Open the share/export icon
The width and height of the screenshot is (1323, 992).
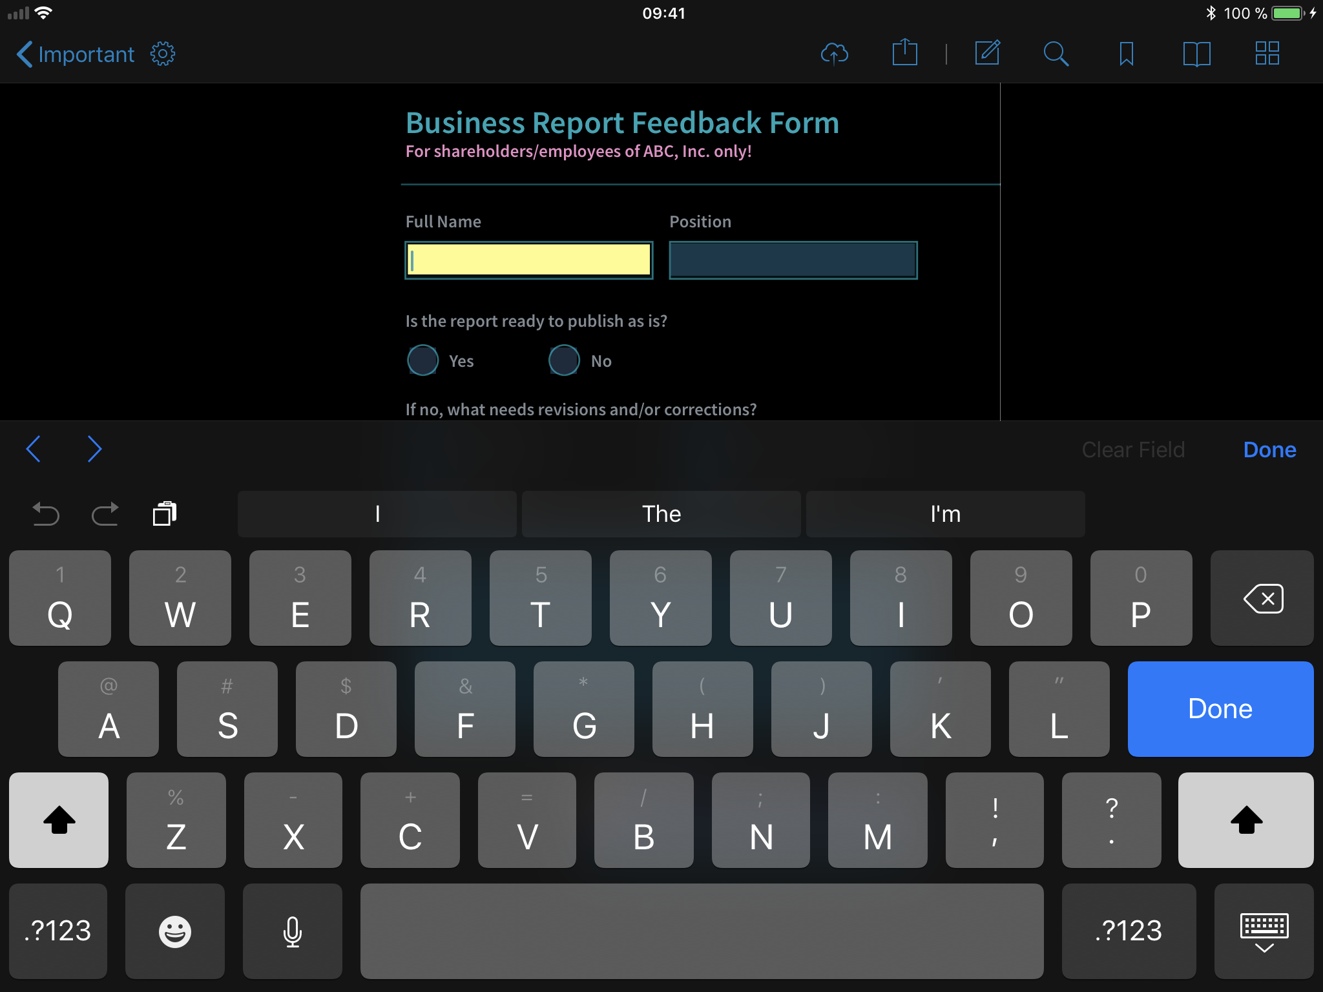pos(904,53)
